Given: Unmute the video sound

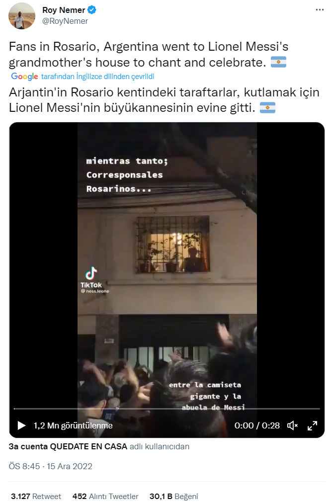Looking at the screenshot, I should 292,425.
